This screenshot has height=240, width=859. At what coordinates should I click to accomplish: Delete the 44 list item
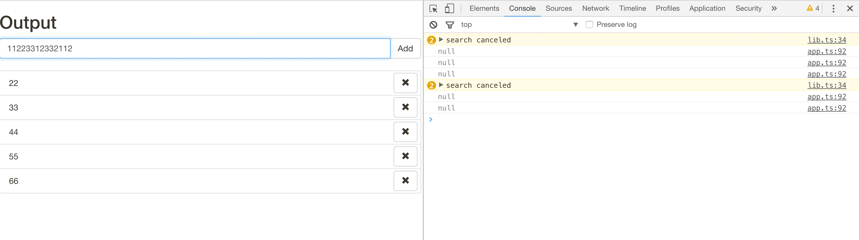tap(405, 132)
